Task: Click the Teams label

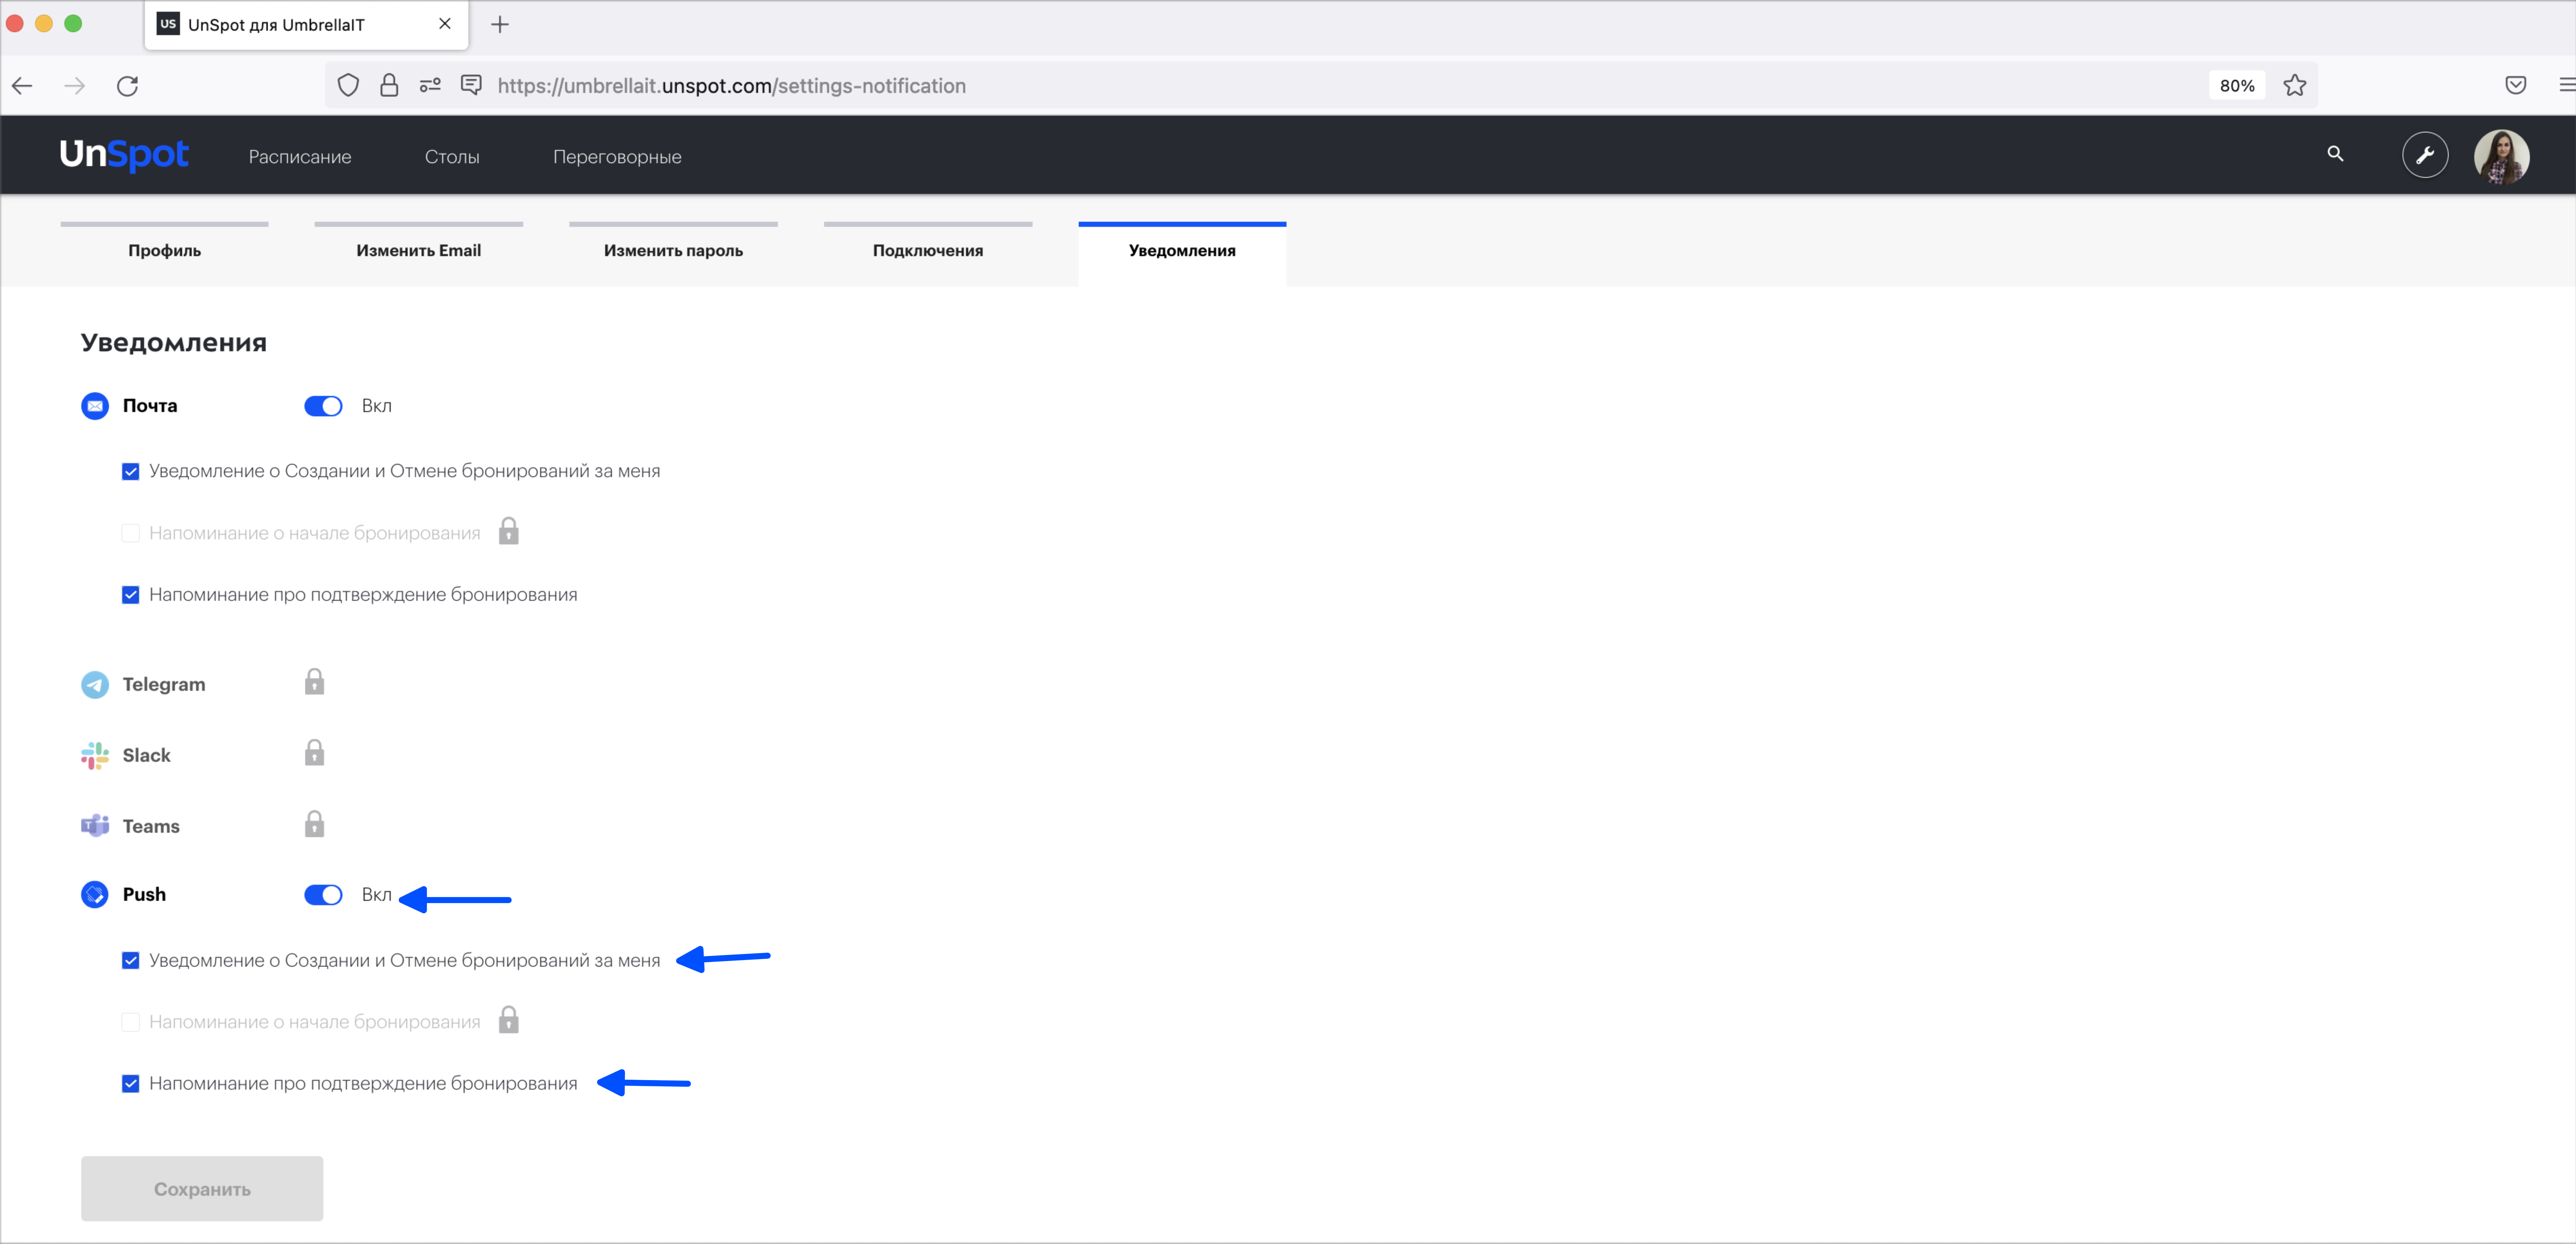Action: 151,827
